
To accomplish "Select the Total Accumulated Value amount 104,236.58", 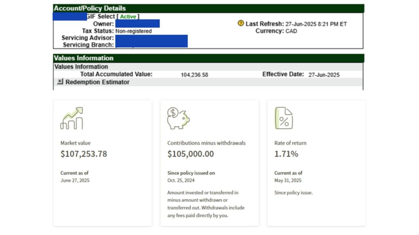I will pos(194,75).
